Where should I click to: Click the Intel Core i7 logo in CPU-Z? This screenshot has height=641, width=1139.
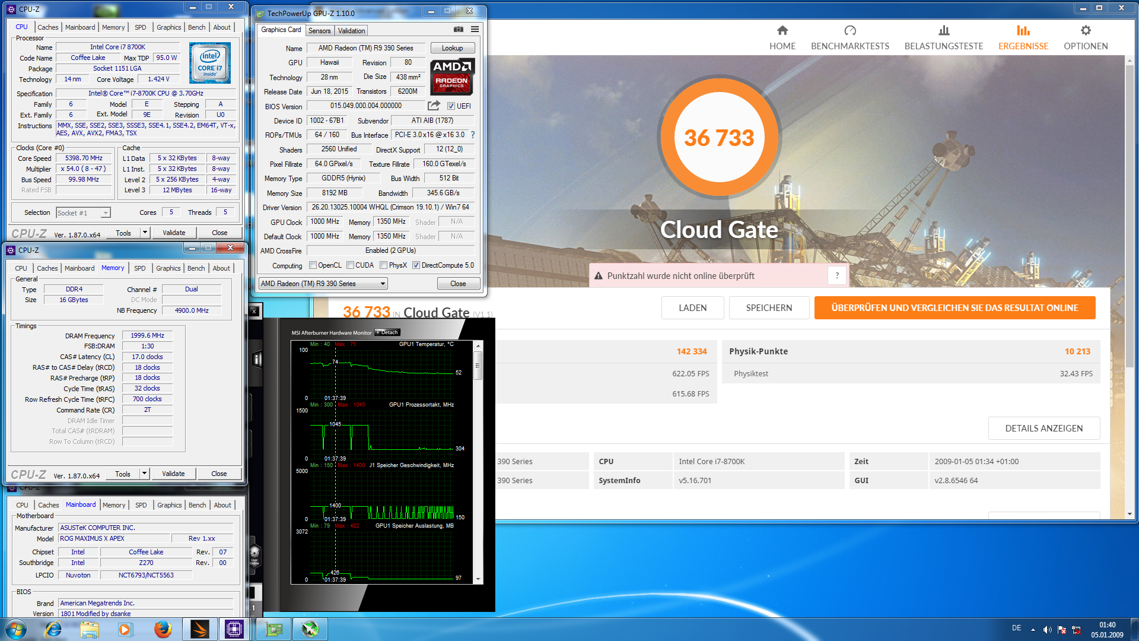(210, 63)
